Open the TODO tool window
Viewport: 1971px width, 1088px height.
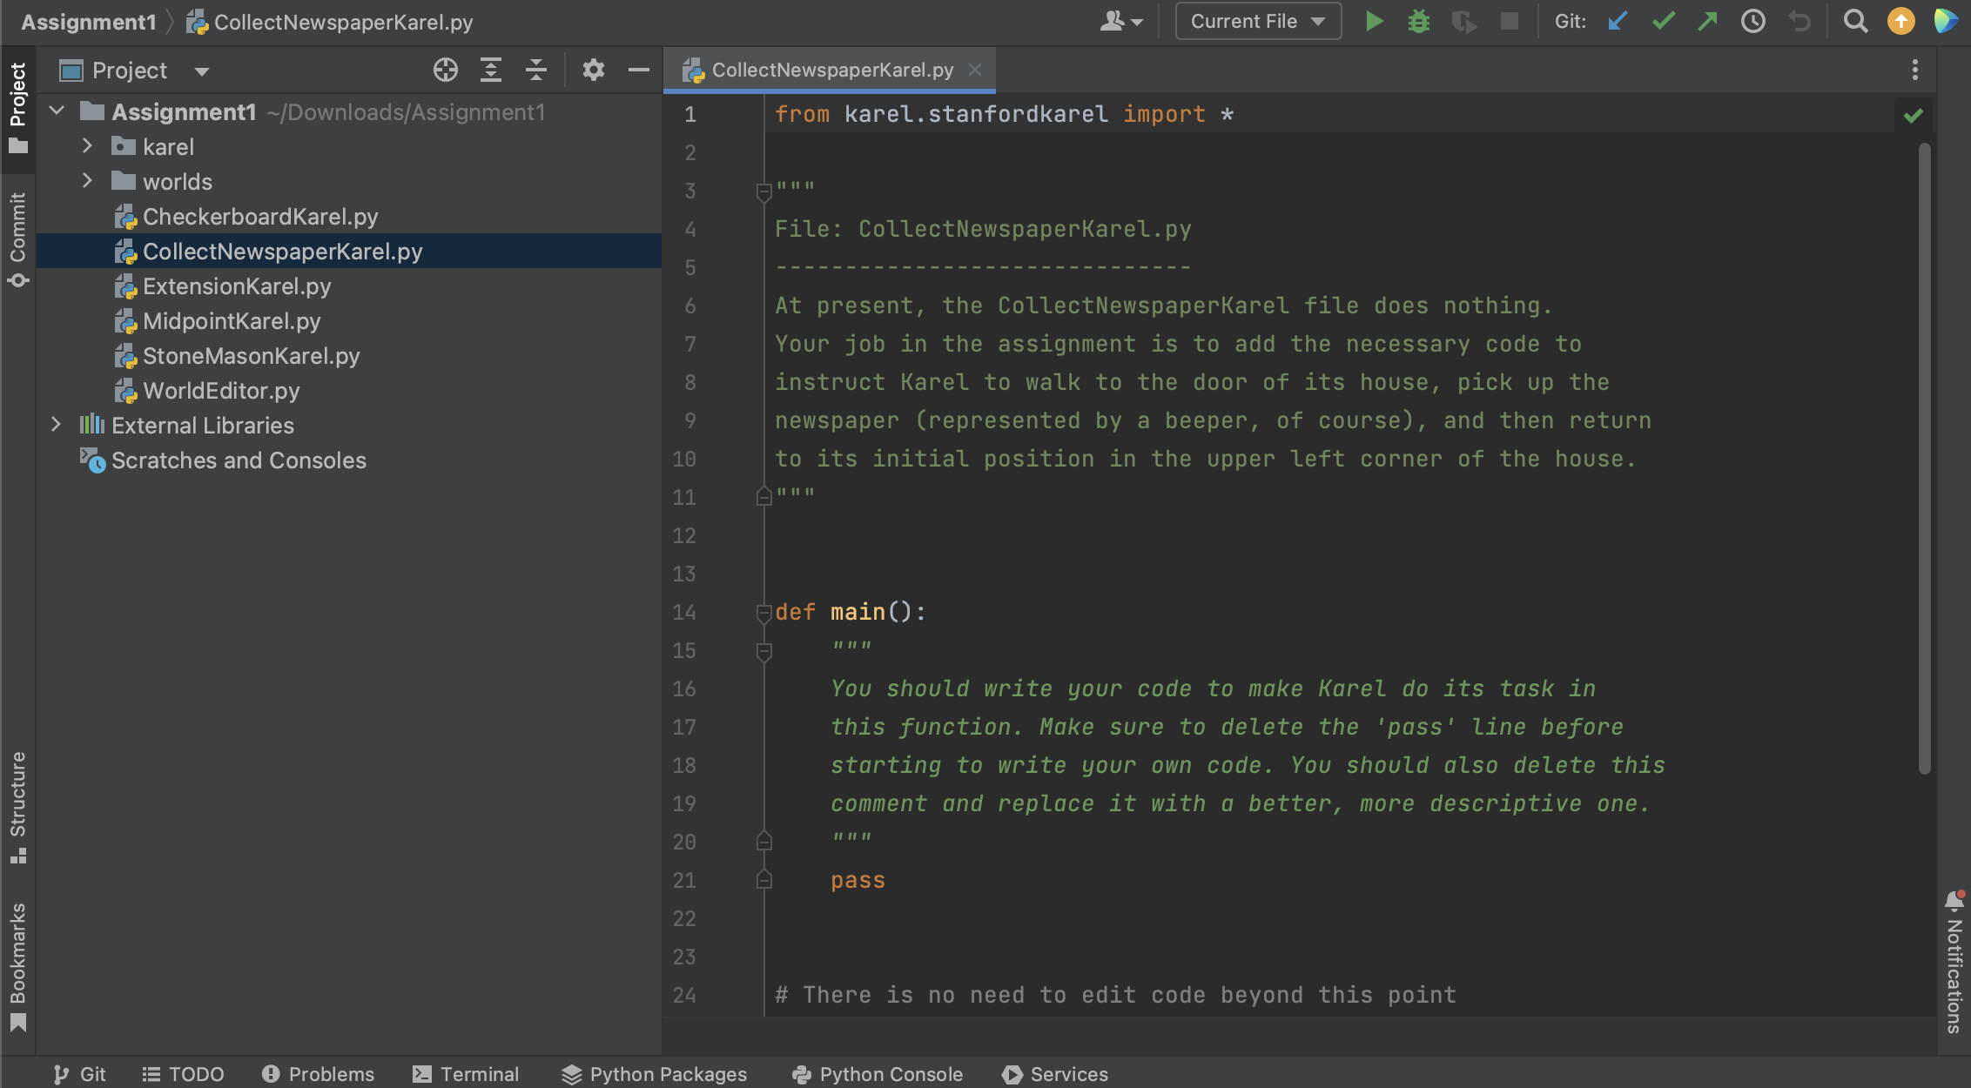coord(183,1074)
